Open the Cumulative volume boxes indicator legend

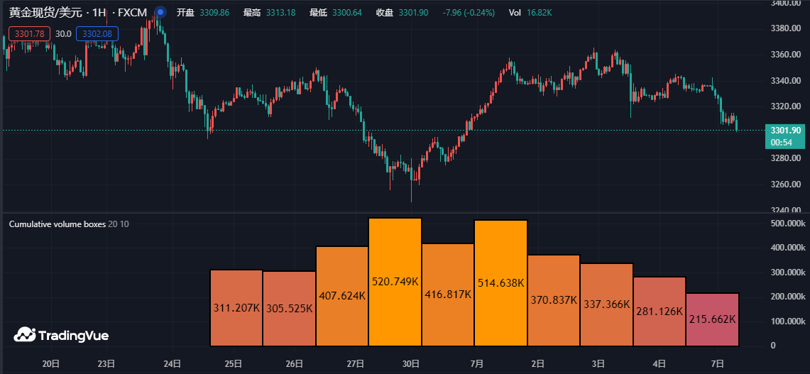[x=57, y=224]
